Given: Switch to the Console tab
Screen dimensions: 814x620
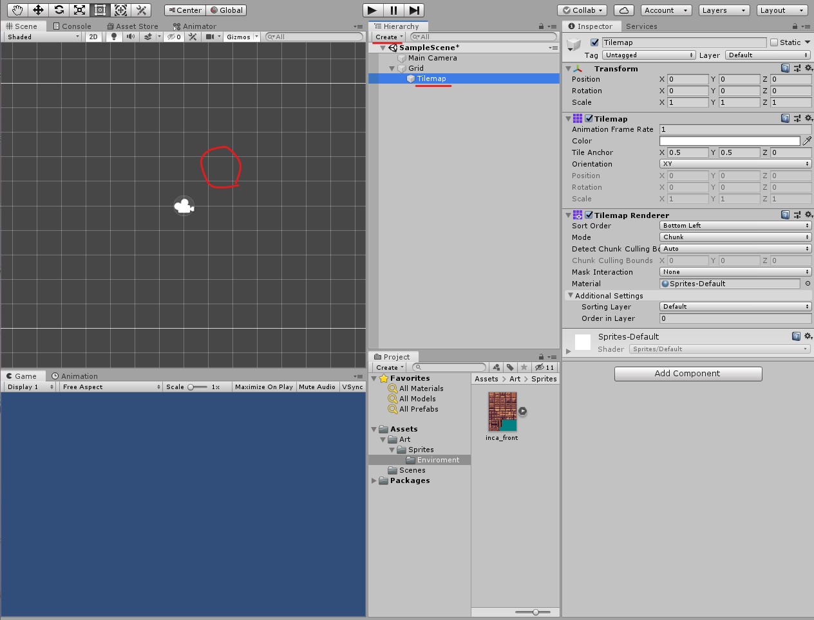Looking at the screenshot, I should [x=71, y=26].
